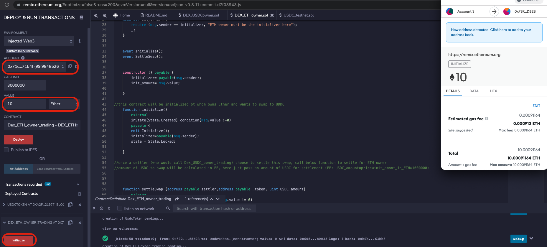
Task: Open the Deploy & Run documentation icon
Action: [81, 18]
